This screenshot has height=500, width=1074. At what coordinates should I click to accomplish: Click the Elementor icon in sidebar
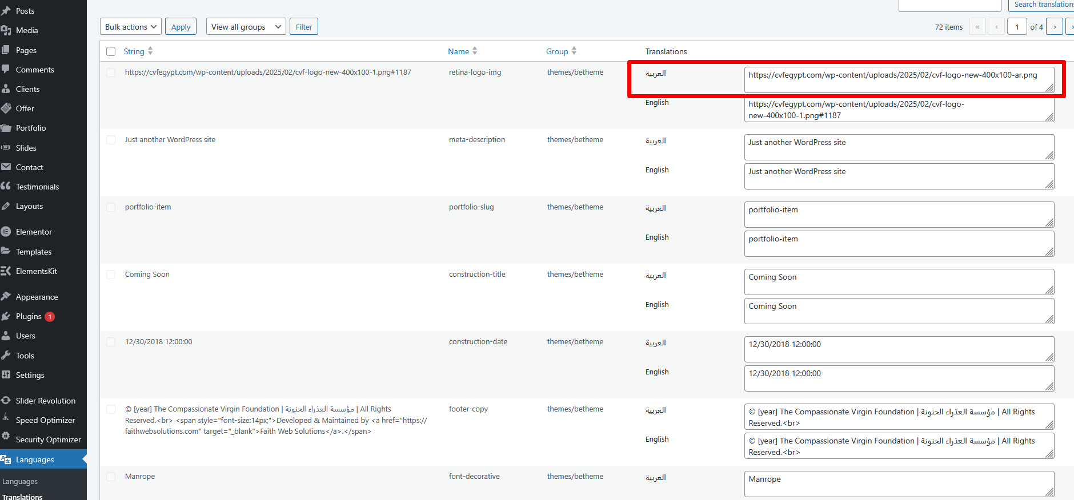coord(6,232)
